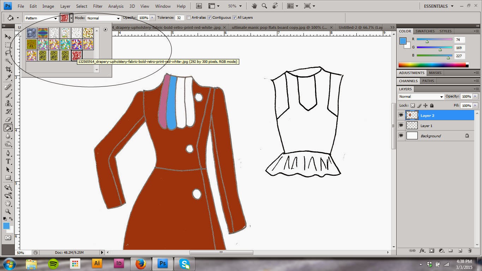Open the fill type Pattern dropdown
This screenshot has height=271, width=482.
tap(41, 18)
